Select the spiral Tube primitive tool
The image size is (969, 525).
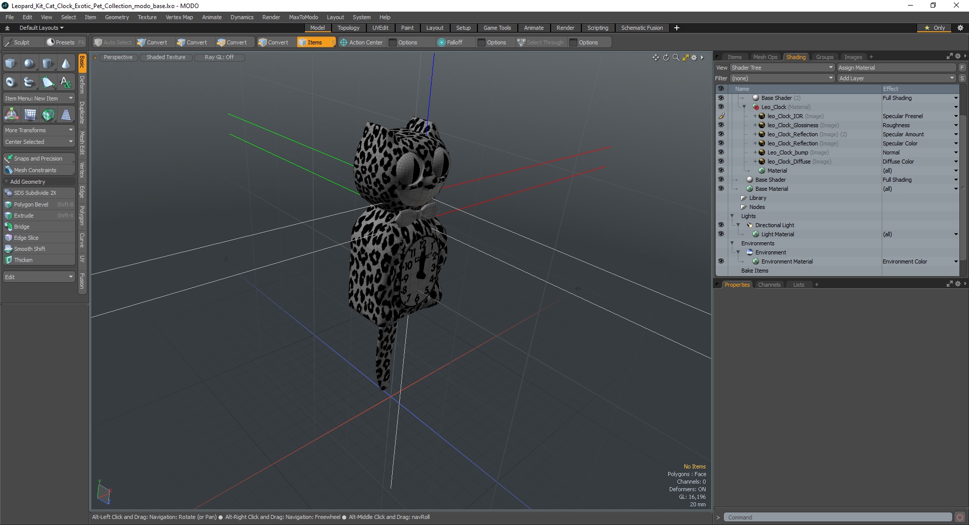(x=29, y=82)
